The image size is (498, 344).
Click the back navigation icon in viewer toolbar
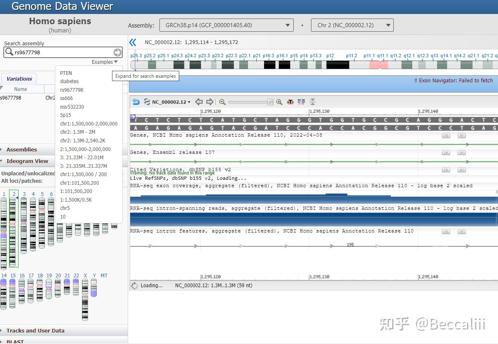point(136,102)
